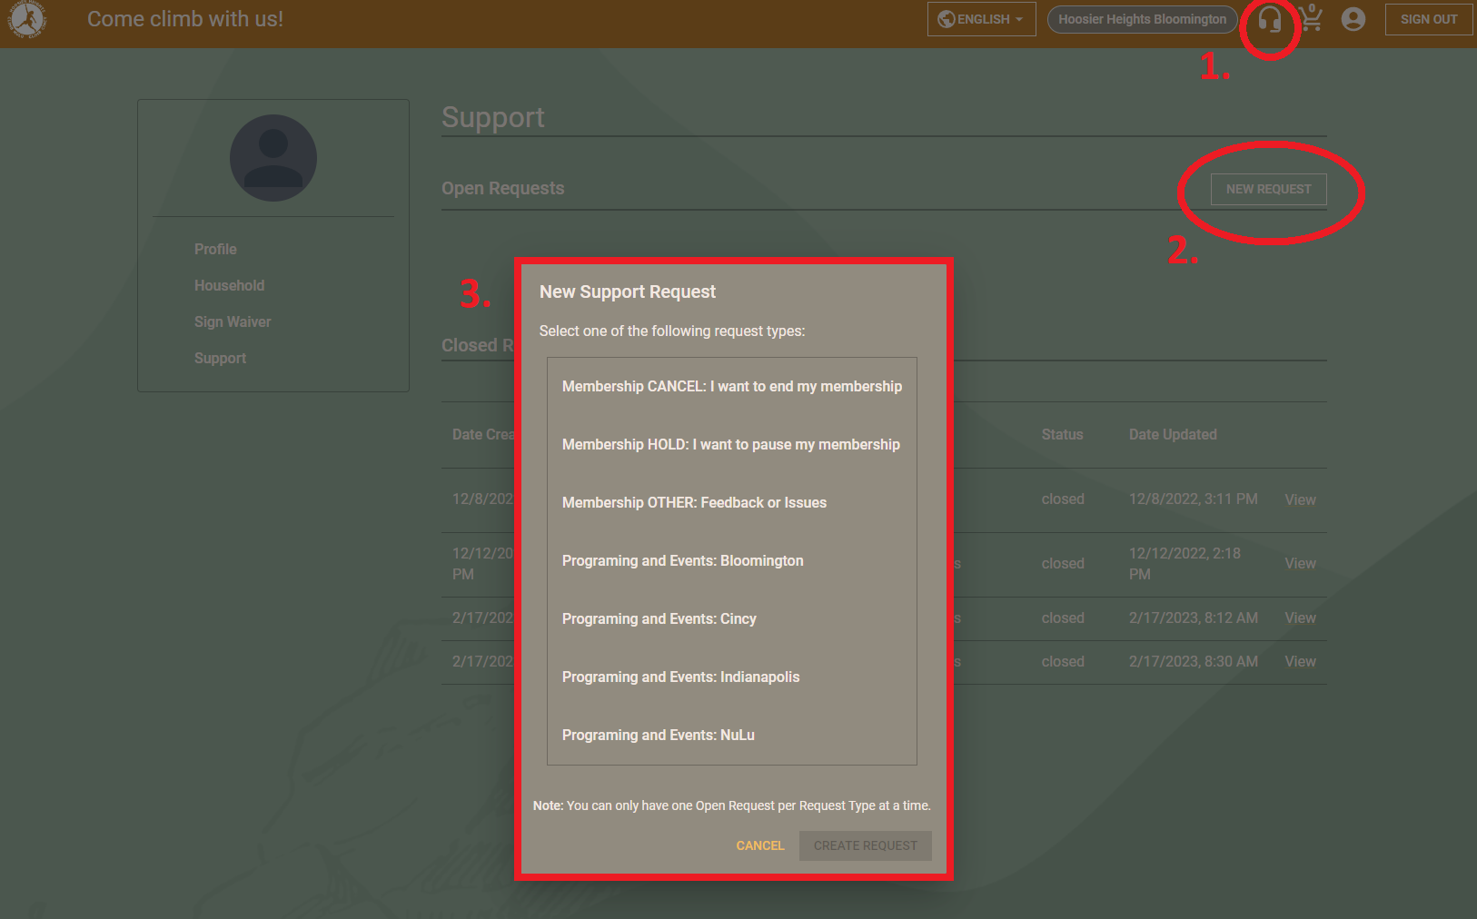The image size is (1477, 919).
Task: Select Membership OTHER: Feedback or Issues
Action: [x=732, y=503]
